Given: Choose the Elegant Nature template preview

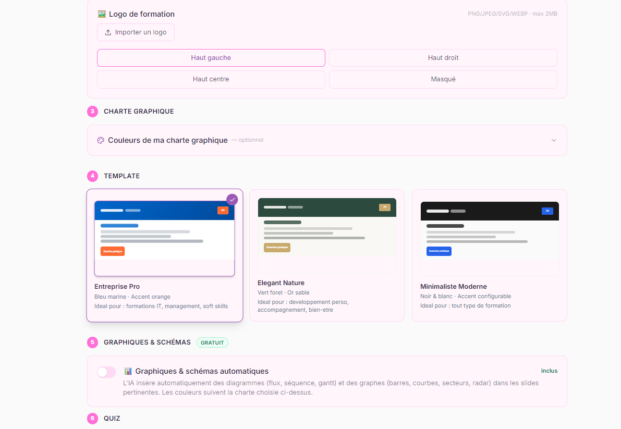Looking at the screenshot, I should coord(327,235).
